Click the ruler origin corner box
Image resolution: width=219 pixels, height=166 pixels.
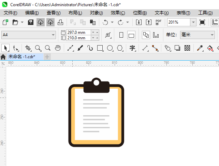tap(3, 64)
